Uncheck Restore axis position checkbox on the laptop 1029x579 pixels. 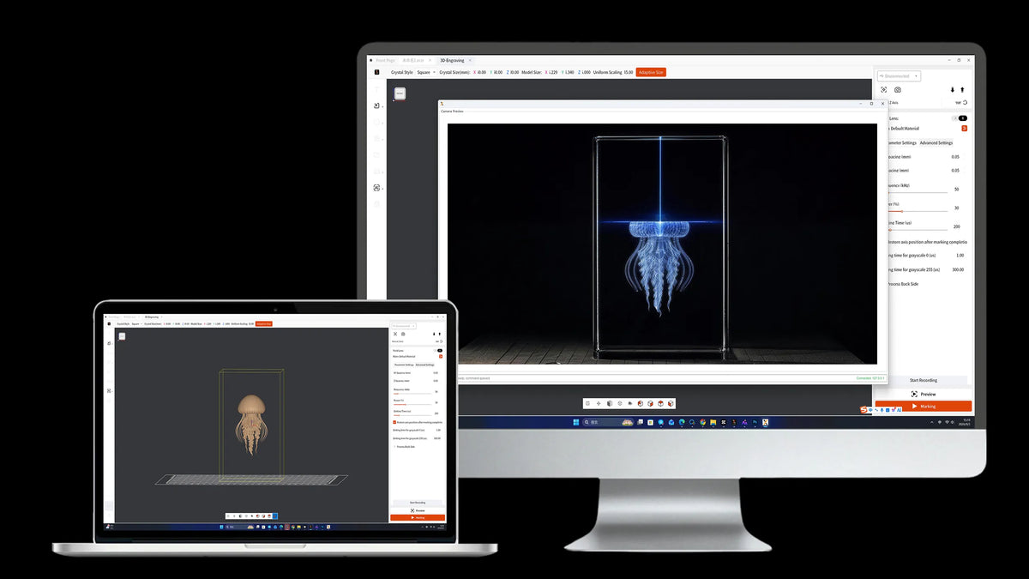click(x=394, y=422)
